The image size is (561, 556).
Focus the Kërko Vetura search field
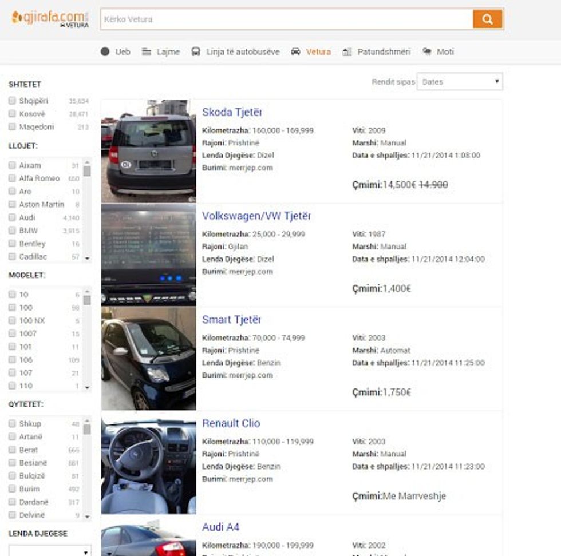tap(286, 19)
